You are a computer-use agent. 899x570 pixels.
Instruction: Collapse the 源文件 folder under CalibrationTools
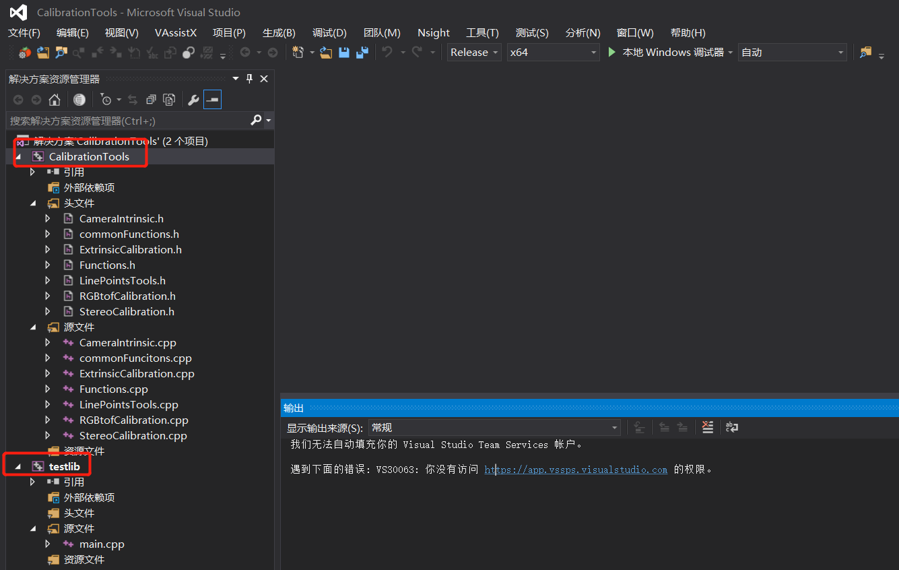[33, 327]
